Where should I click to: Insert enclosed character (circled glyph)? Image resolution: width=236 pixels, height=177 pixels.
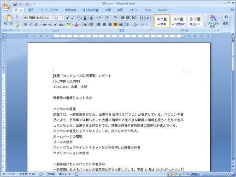(91, 24)
